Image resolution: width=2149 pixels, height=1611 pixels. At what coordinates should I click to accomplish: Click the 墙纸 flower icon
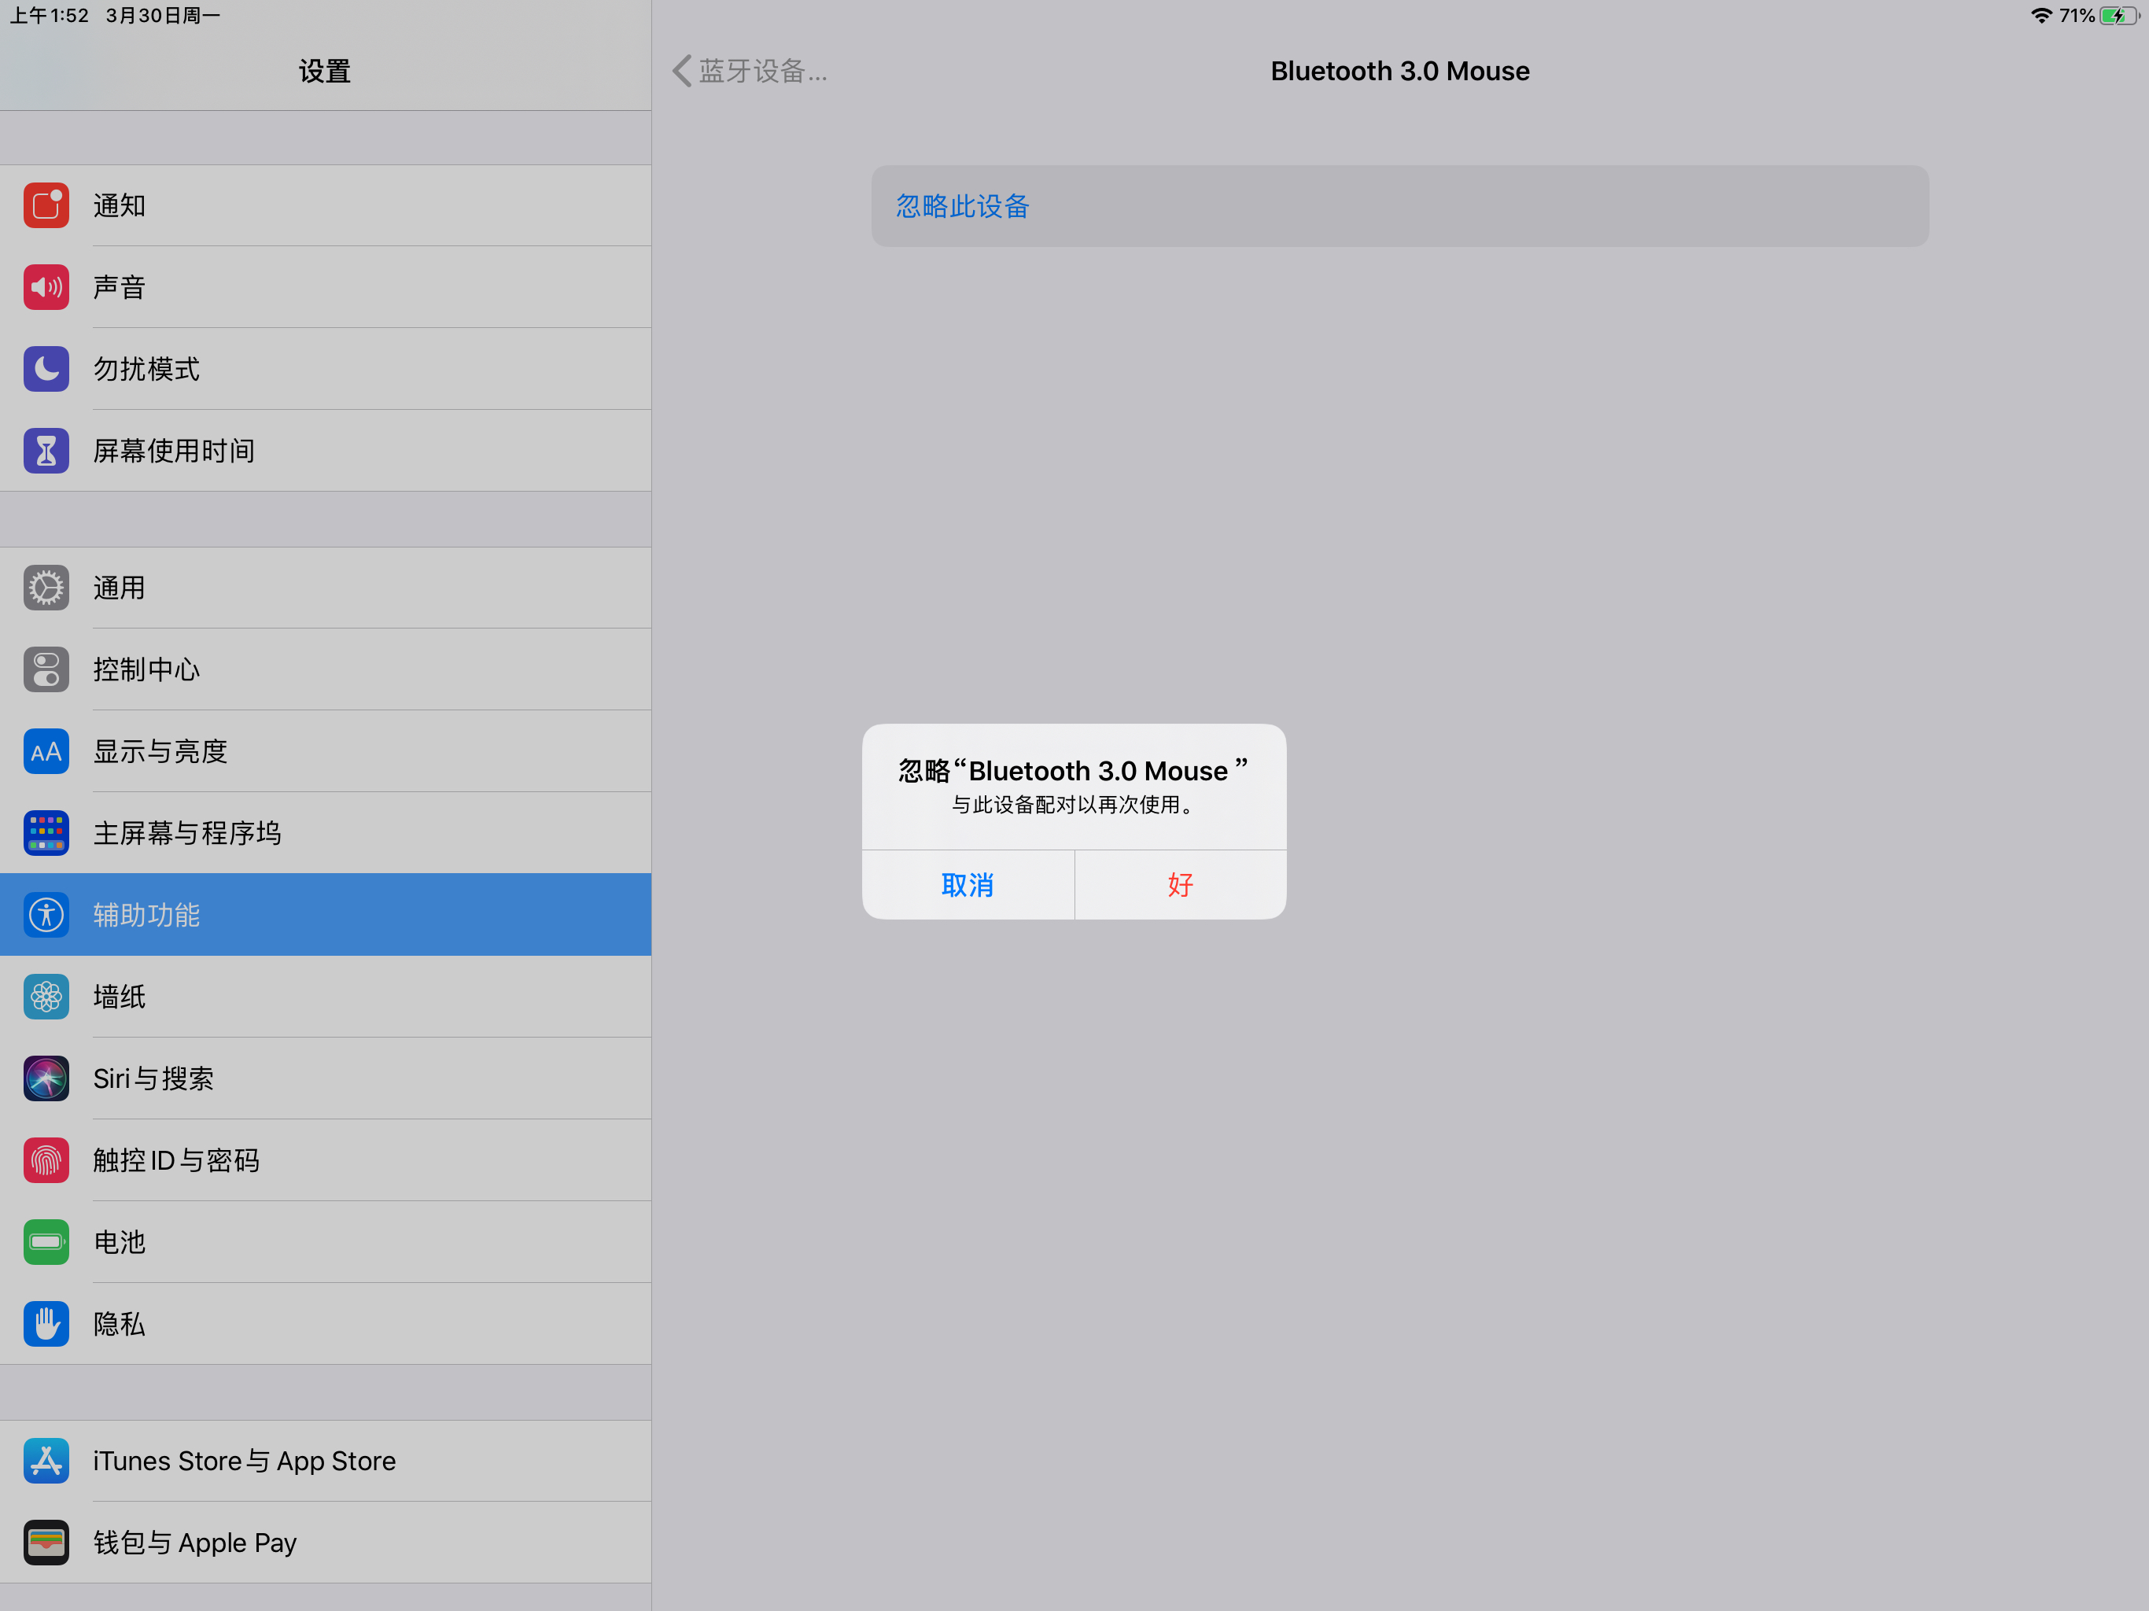click(x=46, y=996)
